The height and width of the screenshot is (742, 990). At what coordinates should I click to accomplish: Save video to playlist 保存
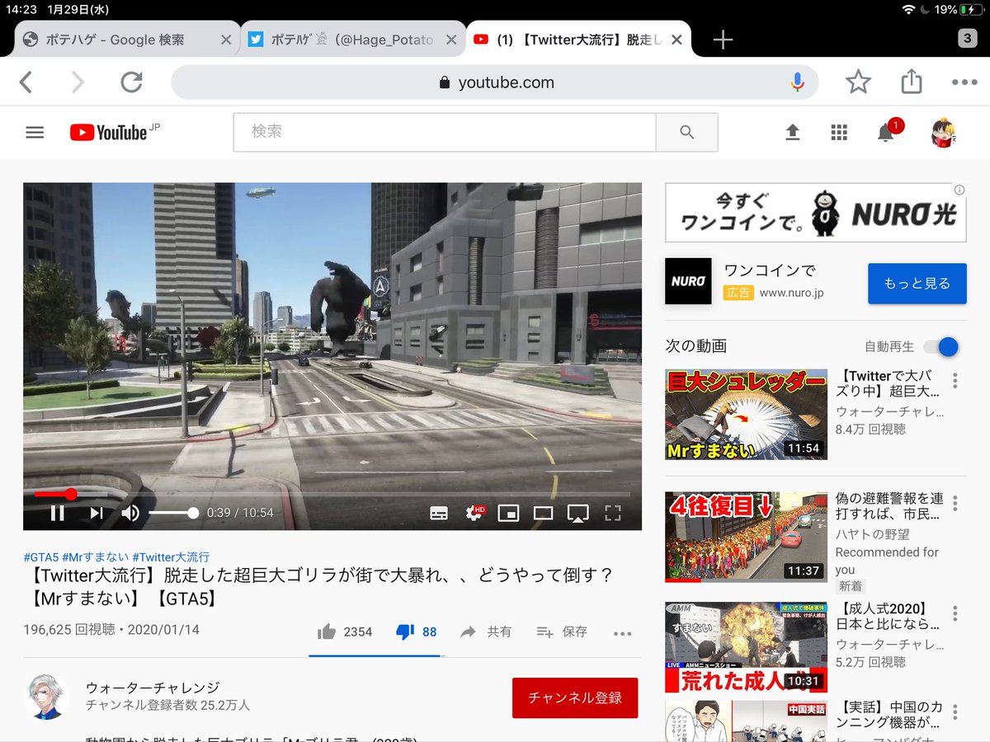coord(562,632)
